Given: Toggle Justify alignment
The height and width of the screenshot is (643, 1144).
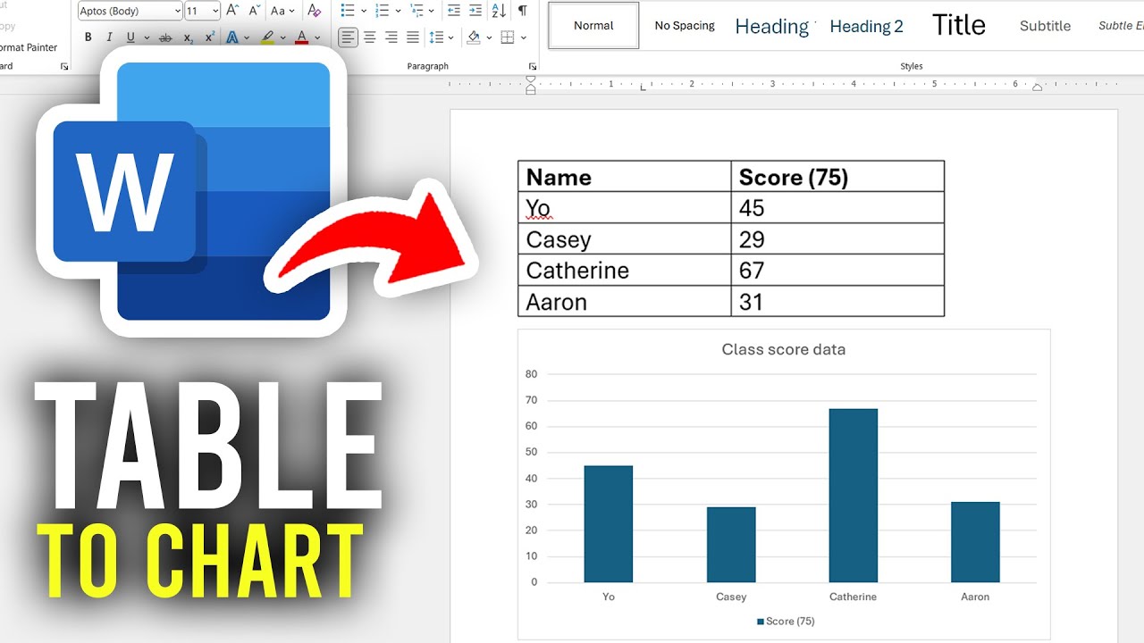Looking at the screenshot, I should point(412,38).
